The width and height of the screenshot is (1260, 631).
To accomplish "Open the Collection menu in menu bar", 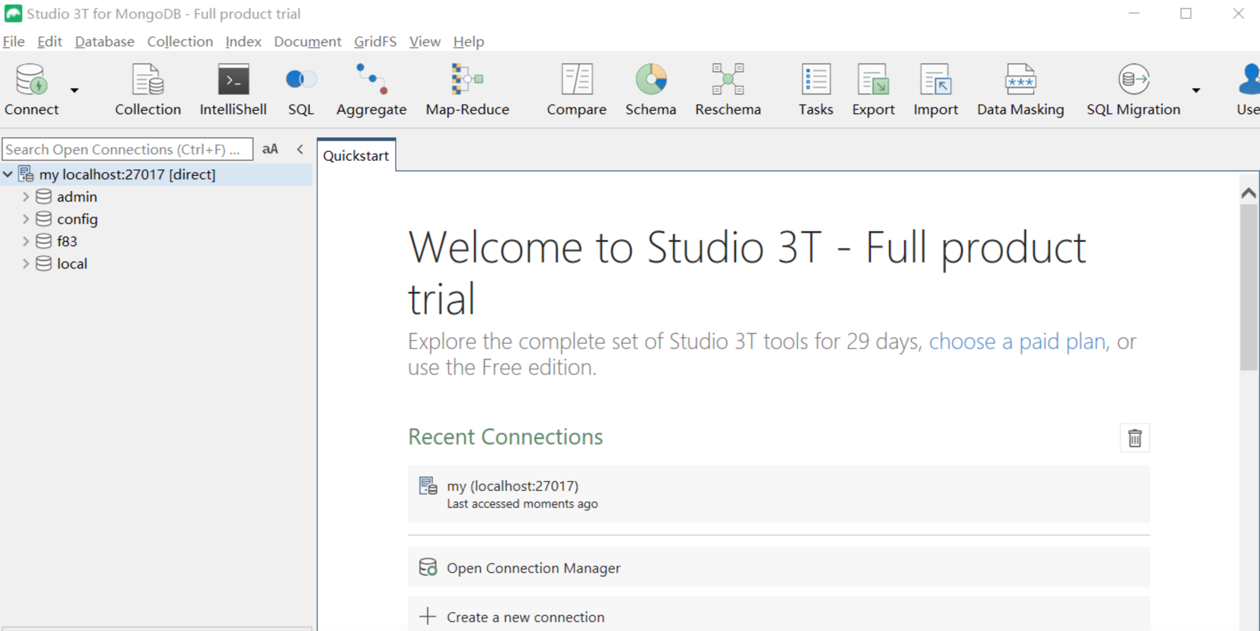I will point(180,42).
